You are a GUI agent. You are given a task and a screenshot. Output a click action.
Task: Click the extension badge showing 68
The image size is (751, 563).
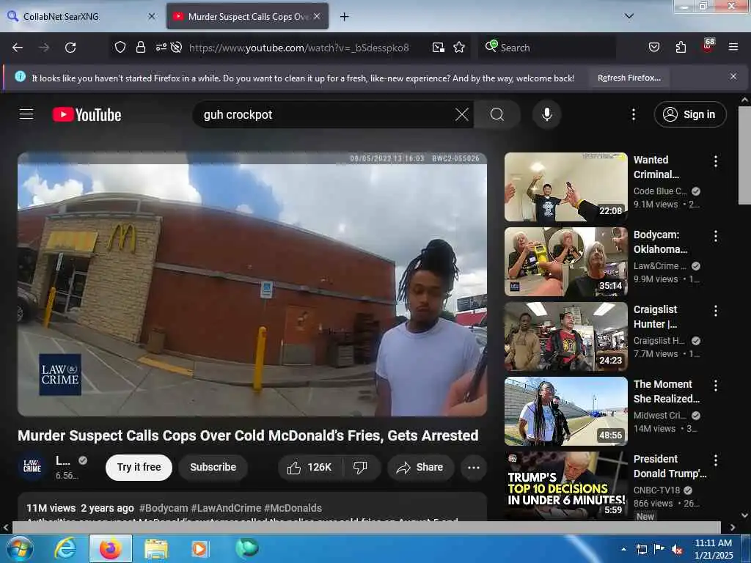point(708,45)
